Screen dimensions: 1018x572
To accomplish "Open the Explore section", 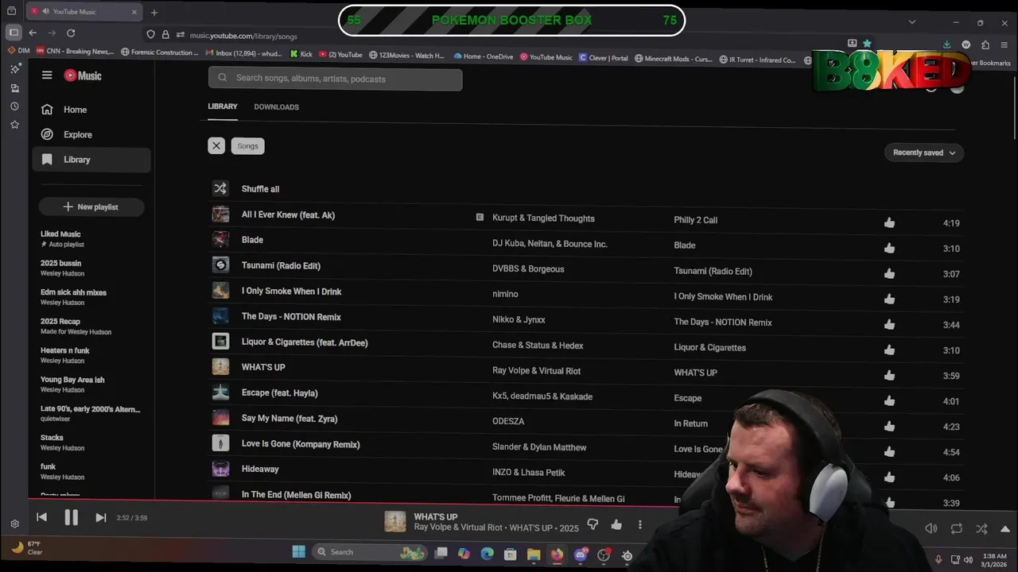I will tap(91, 134).
